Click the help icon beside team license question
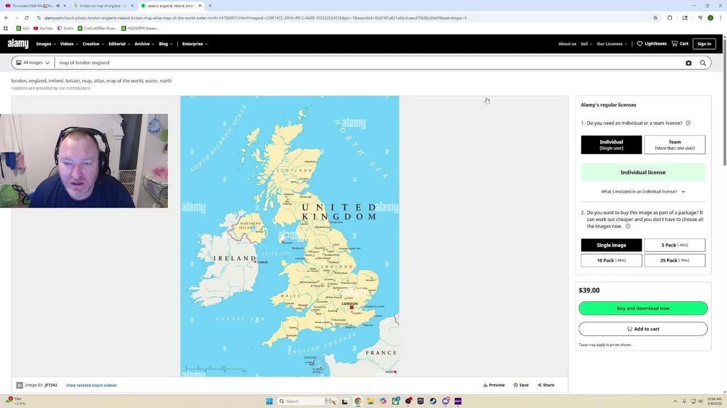The height and width of the screenshot is (408, 727). [688, 123]
